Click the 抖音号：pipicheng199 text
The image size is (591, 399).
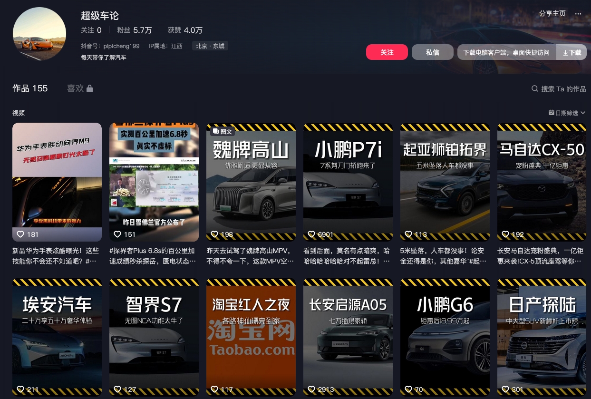[110, 46]
